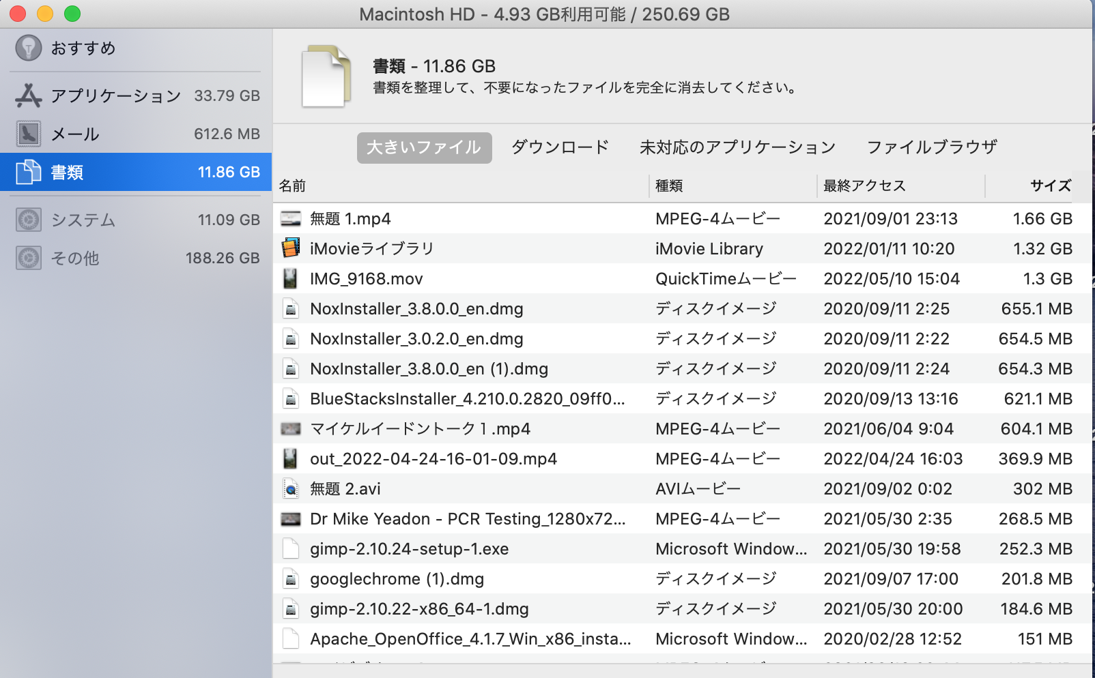Select the システム gear icon
The width and height of the screenshot is (1095, 678).
coord(29,220)
